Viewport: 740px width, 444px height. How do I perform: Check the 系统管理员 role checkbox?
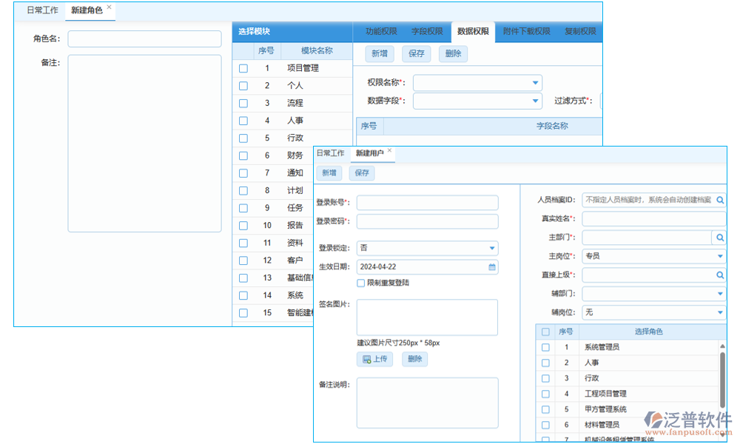(x=545, y=346)
